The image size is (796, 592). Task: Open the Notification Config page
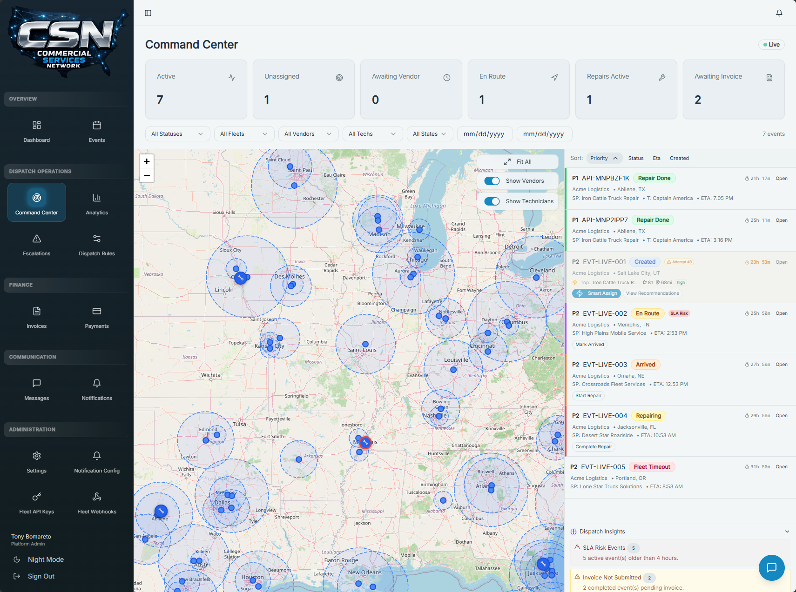click(x=97, y=461)
